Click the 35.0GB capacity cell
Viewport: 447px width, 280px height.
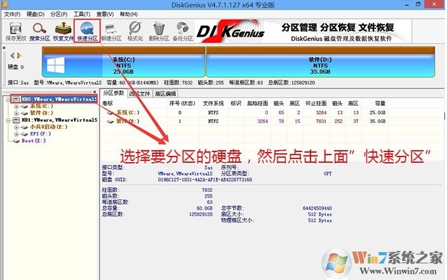(x=377, y=121)
